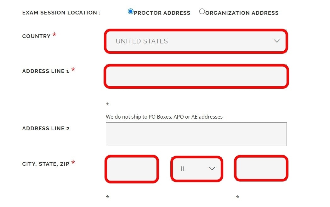The width and height of the screenshot is (330, 207).
Task: Click the red asterisk beside Country
Action: click(x=54, y=35)
